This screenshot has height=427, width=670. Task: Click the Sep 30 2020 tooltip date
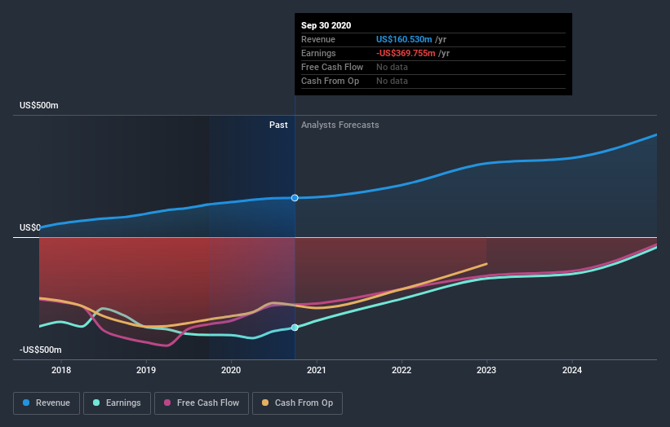[x=326, y=25]
